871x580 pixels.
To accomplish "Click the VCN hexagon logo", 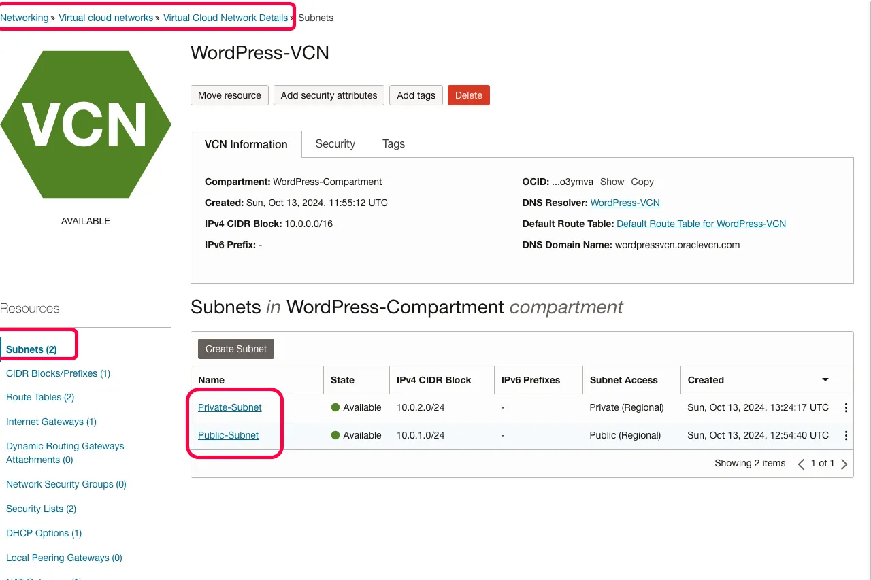I will [x=86, y=124].
